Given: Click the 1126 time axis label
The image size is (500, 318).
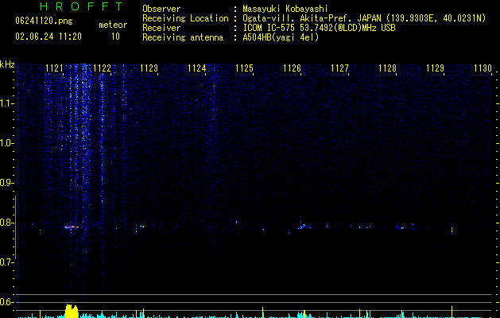Looking at the screenshot, I should (292, 68).
